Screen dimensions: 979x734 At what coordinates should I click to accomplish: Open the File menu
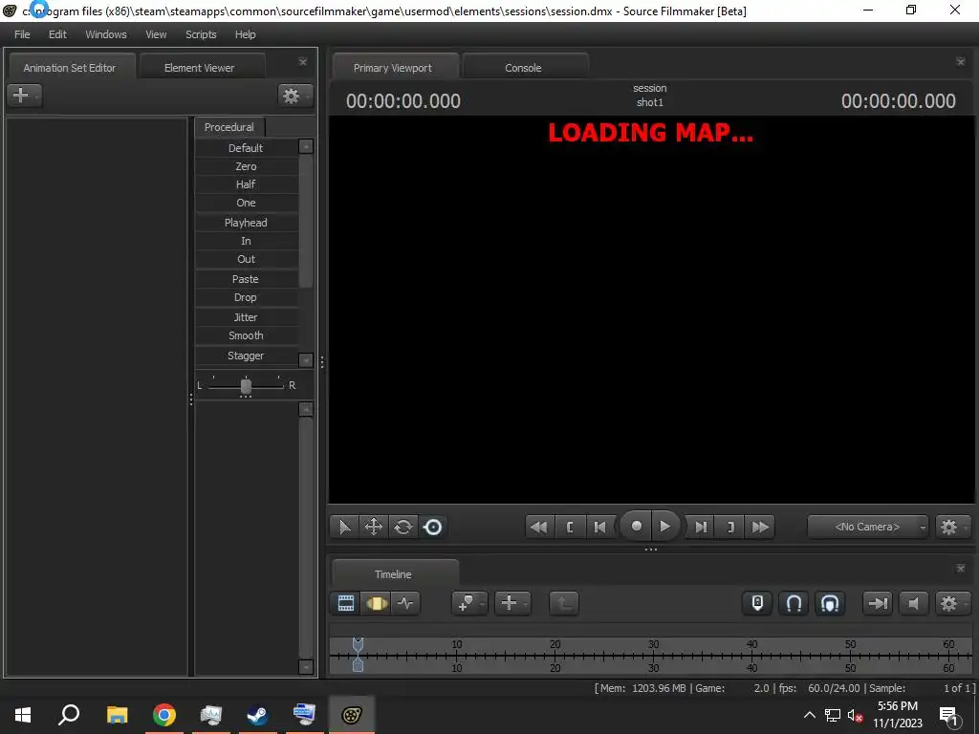pos(22,34)
